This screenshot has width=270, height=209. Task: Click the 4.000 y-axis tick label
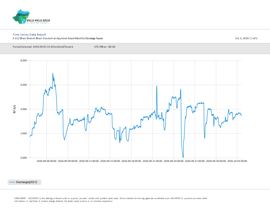pyautogui.click(x=24, y=109)
